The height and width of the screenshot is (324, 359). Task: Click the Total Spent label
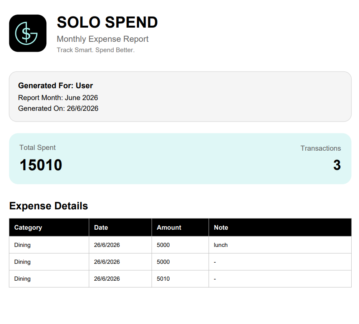(38, 148)
